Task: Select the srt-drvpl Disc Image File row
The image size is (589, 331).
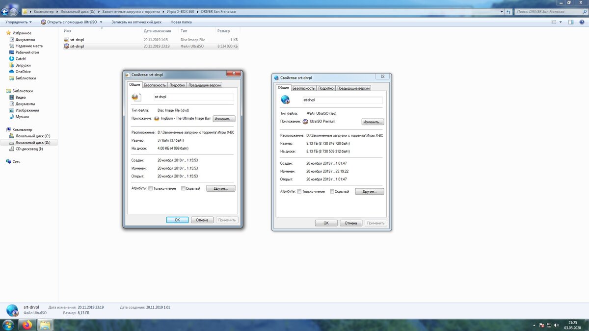Action: 151,40
